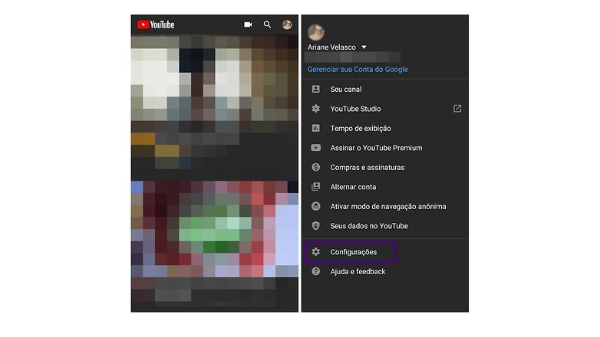Open the first pixelated video thumbnail
Screen dimensions: 600x337
214,83
